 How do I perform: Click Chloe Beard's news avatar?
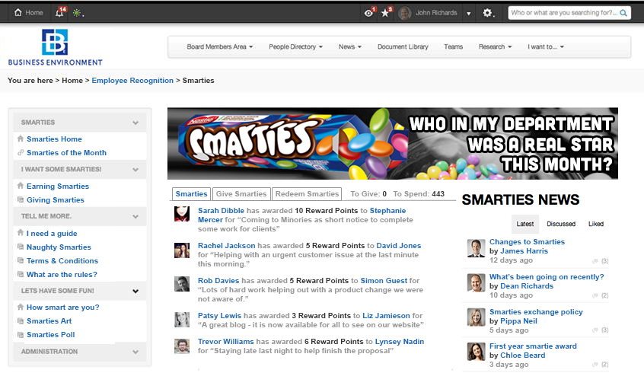pos(476,352)
